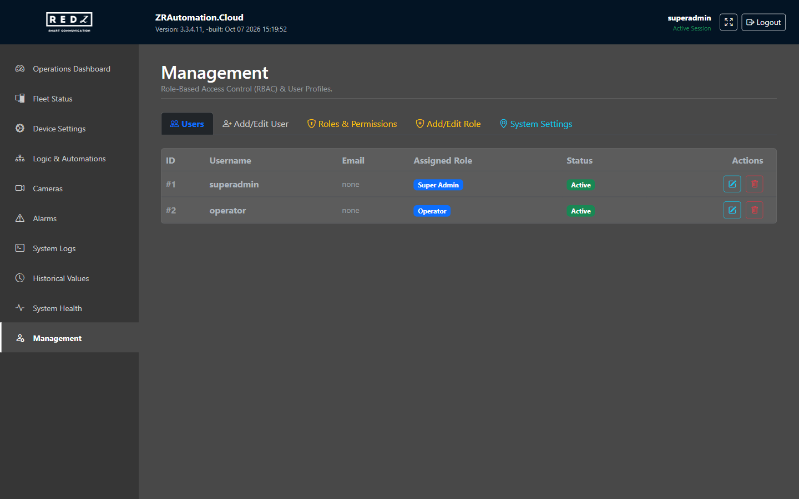The image size is (799, 499).
Task: Click the Alarms warning triangle icon
Action: [20, 218]
